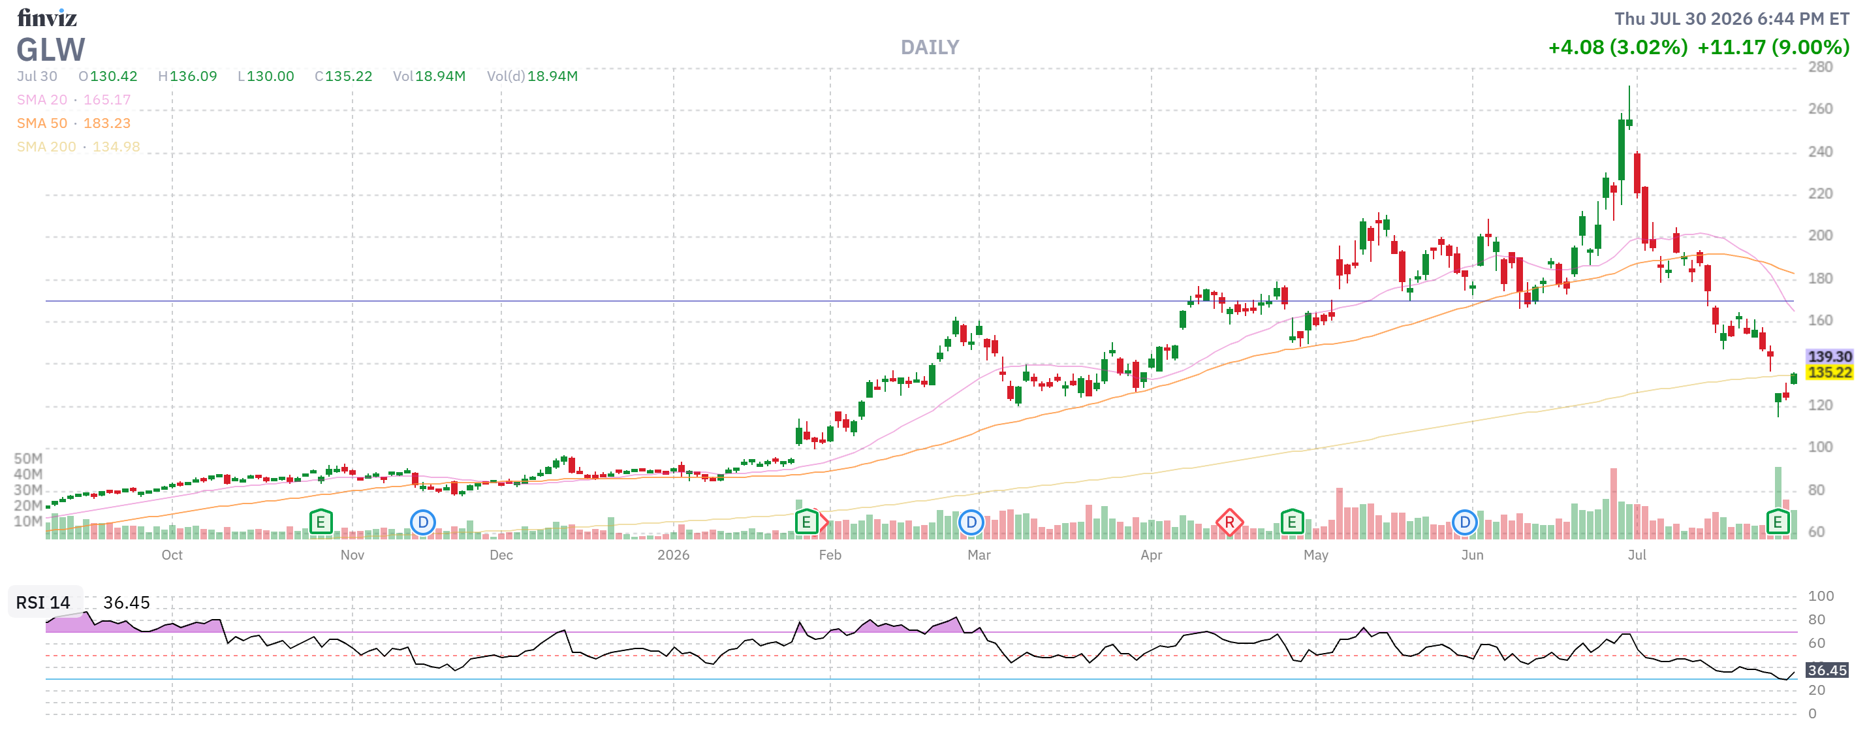
Task: Click the +11.17 (9.00%) change value
Action: pos(1774,47)
